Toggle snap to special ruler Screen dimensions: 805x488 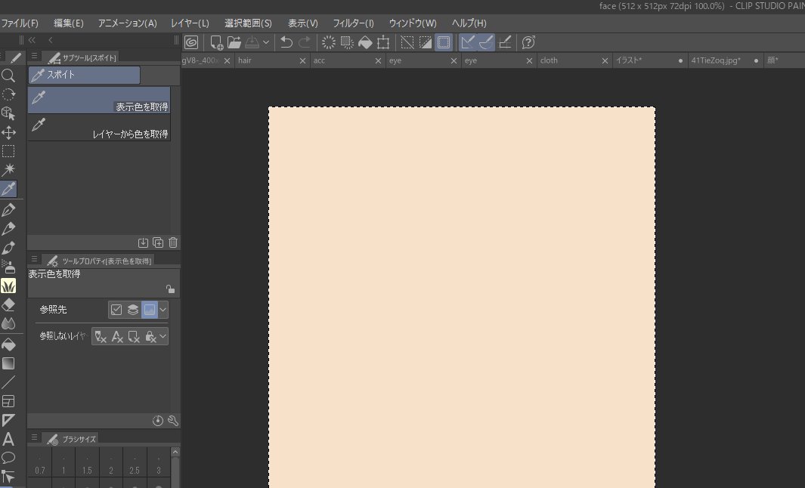tap(486, 42)
